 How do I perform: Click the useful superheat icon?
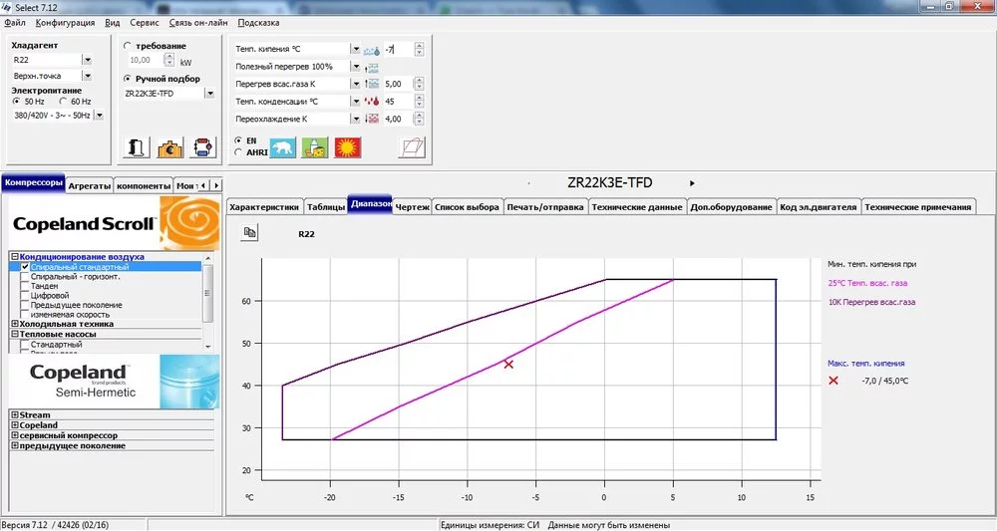click(x=372, y=67)
